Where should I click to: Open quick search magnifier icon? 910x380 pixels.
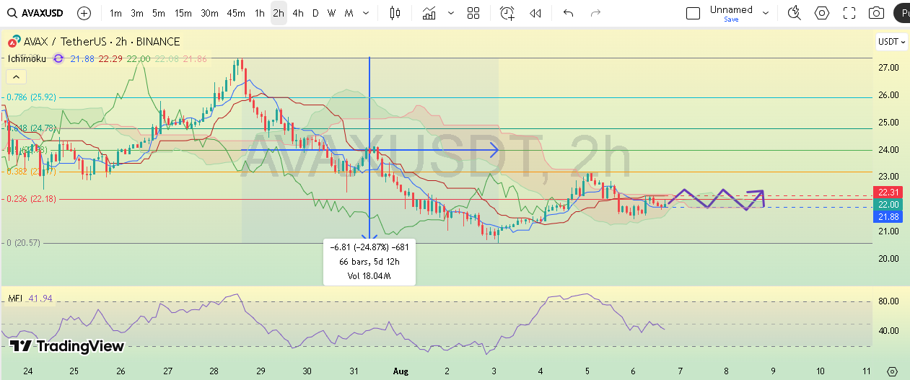[x=795, y=13]
